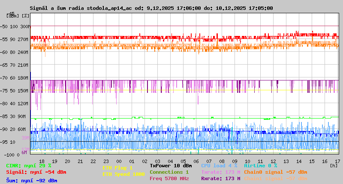Click the 300M label on the Y axis
343x184 pixels.
pyautogui.click(x=25, y=27)
